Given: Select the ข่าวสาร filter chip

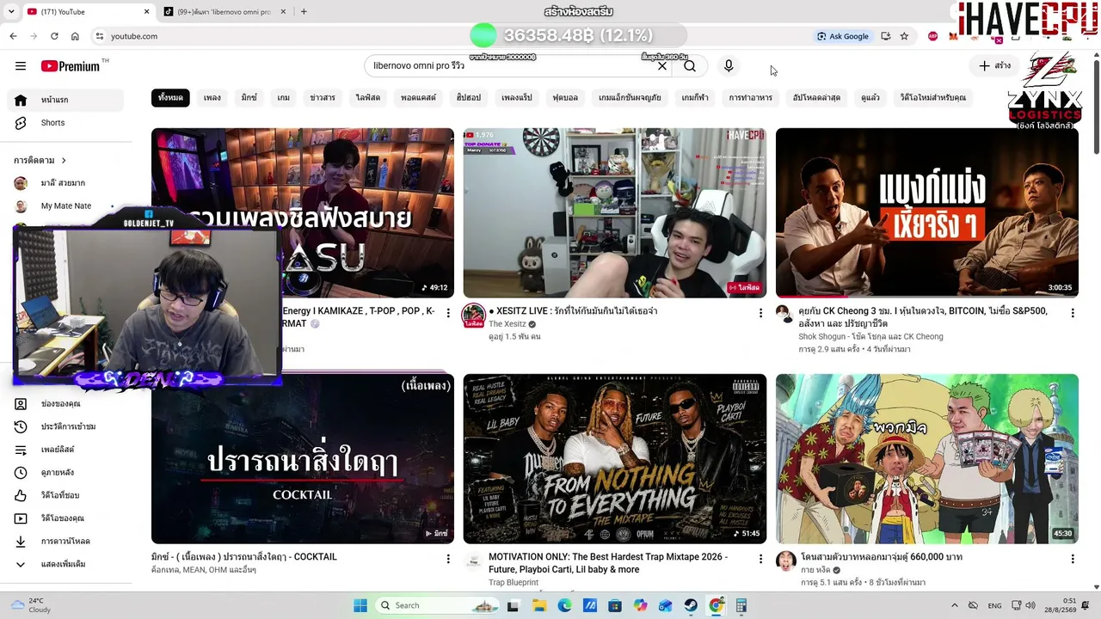Looking at the screenshot, I should pos(323,98).
